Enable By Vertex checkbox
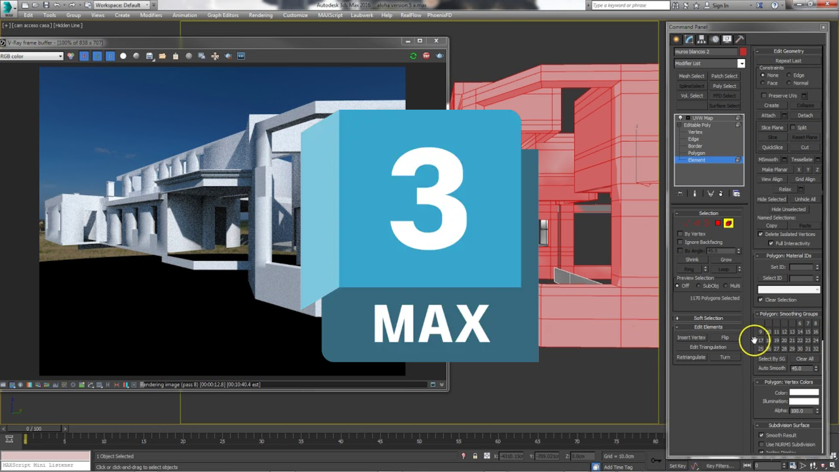Image resolution: width=839 pixels, height=472 pixels. click(680, 234)
